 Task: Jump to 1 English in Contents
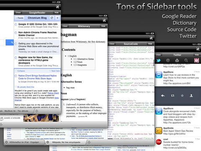pyautogui.click(x=72, y=56)
